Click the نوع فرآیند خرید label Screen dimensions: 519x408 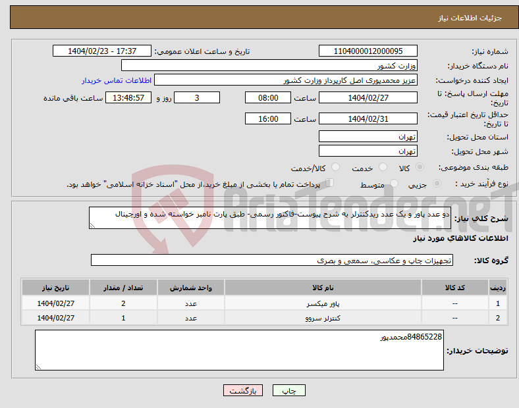pos(482,184)
